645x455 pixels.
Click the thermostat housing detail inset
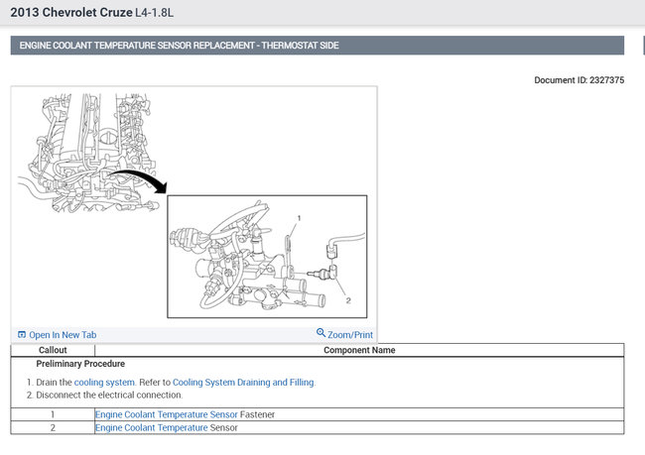click(x=267, y=257)
